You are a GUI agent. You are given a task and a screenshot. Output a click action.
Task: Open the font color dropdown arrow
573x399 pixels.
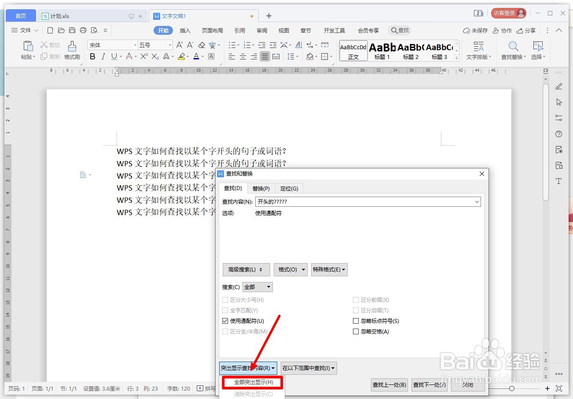point(202,56)
